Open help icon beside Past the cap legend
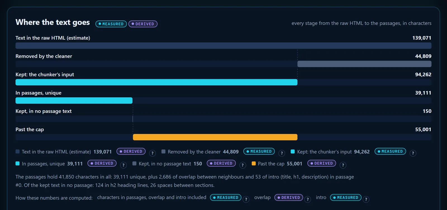 point(343,165)
